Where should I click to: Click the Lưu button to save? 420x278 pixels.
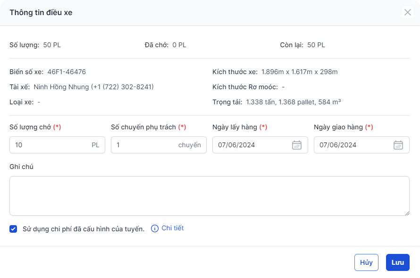[x=397, y=262]
